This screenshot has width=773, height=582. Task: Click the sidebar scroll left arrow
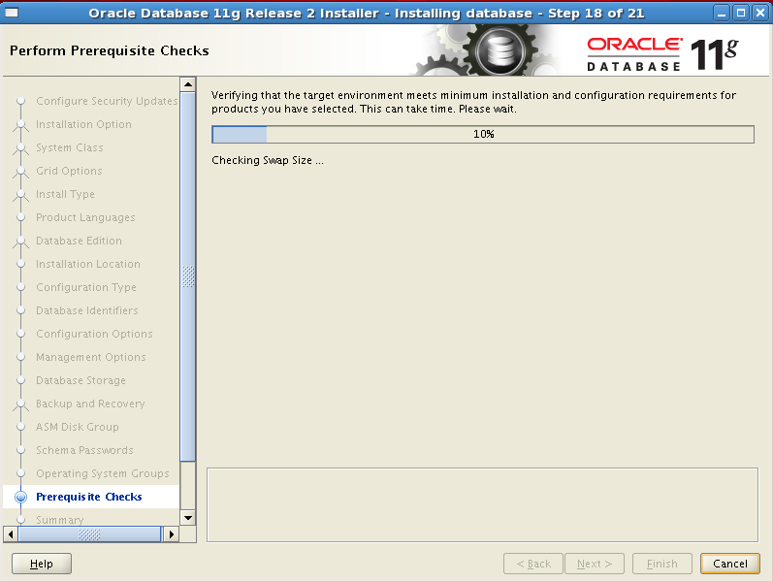coord(11,534)
